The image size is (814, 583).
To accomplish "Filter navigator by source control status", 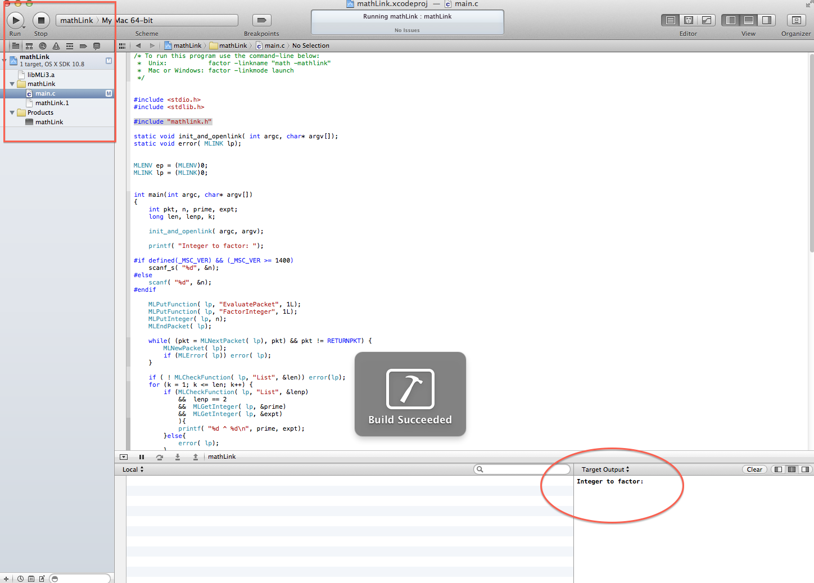I will [31, 579].
